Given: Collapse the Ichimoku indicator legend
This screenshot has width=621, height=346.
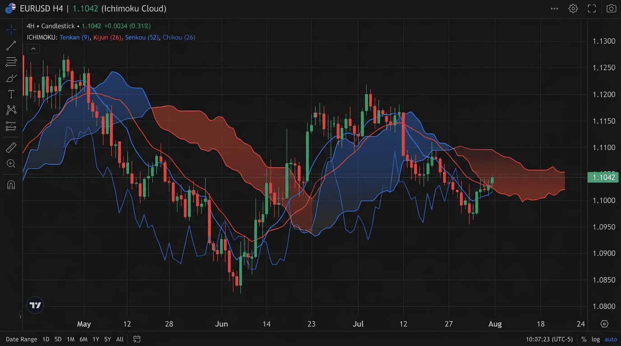Looking at the screenshot, I should click(33, 48).
